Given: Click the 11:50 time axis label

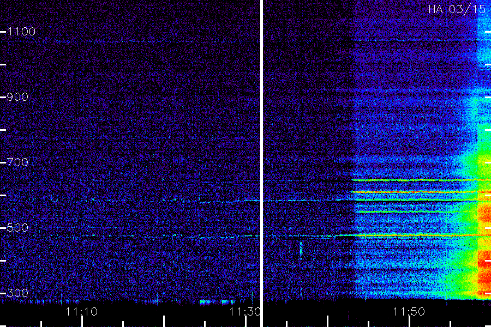Looking at the screenshot, I should pyautogui.click(x=409, y=312).
